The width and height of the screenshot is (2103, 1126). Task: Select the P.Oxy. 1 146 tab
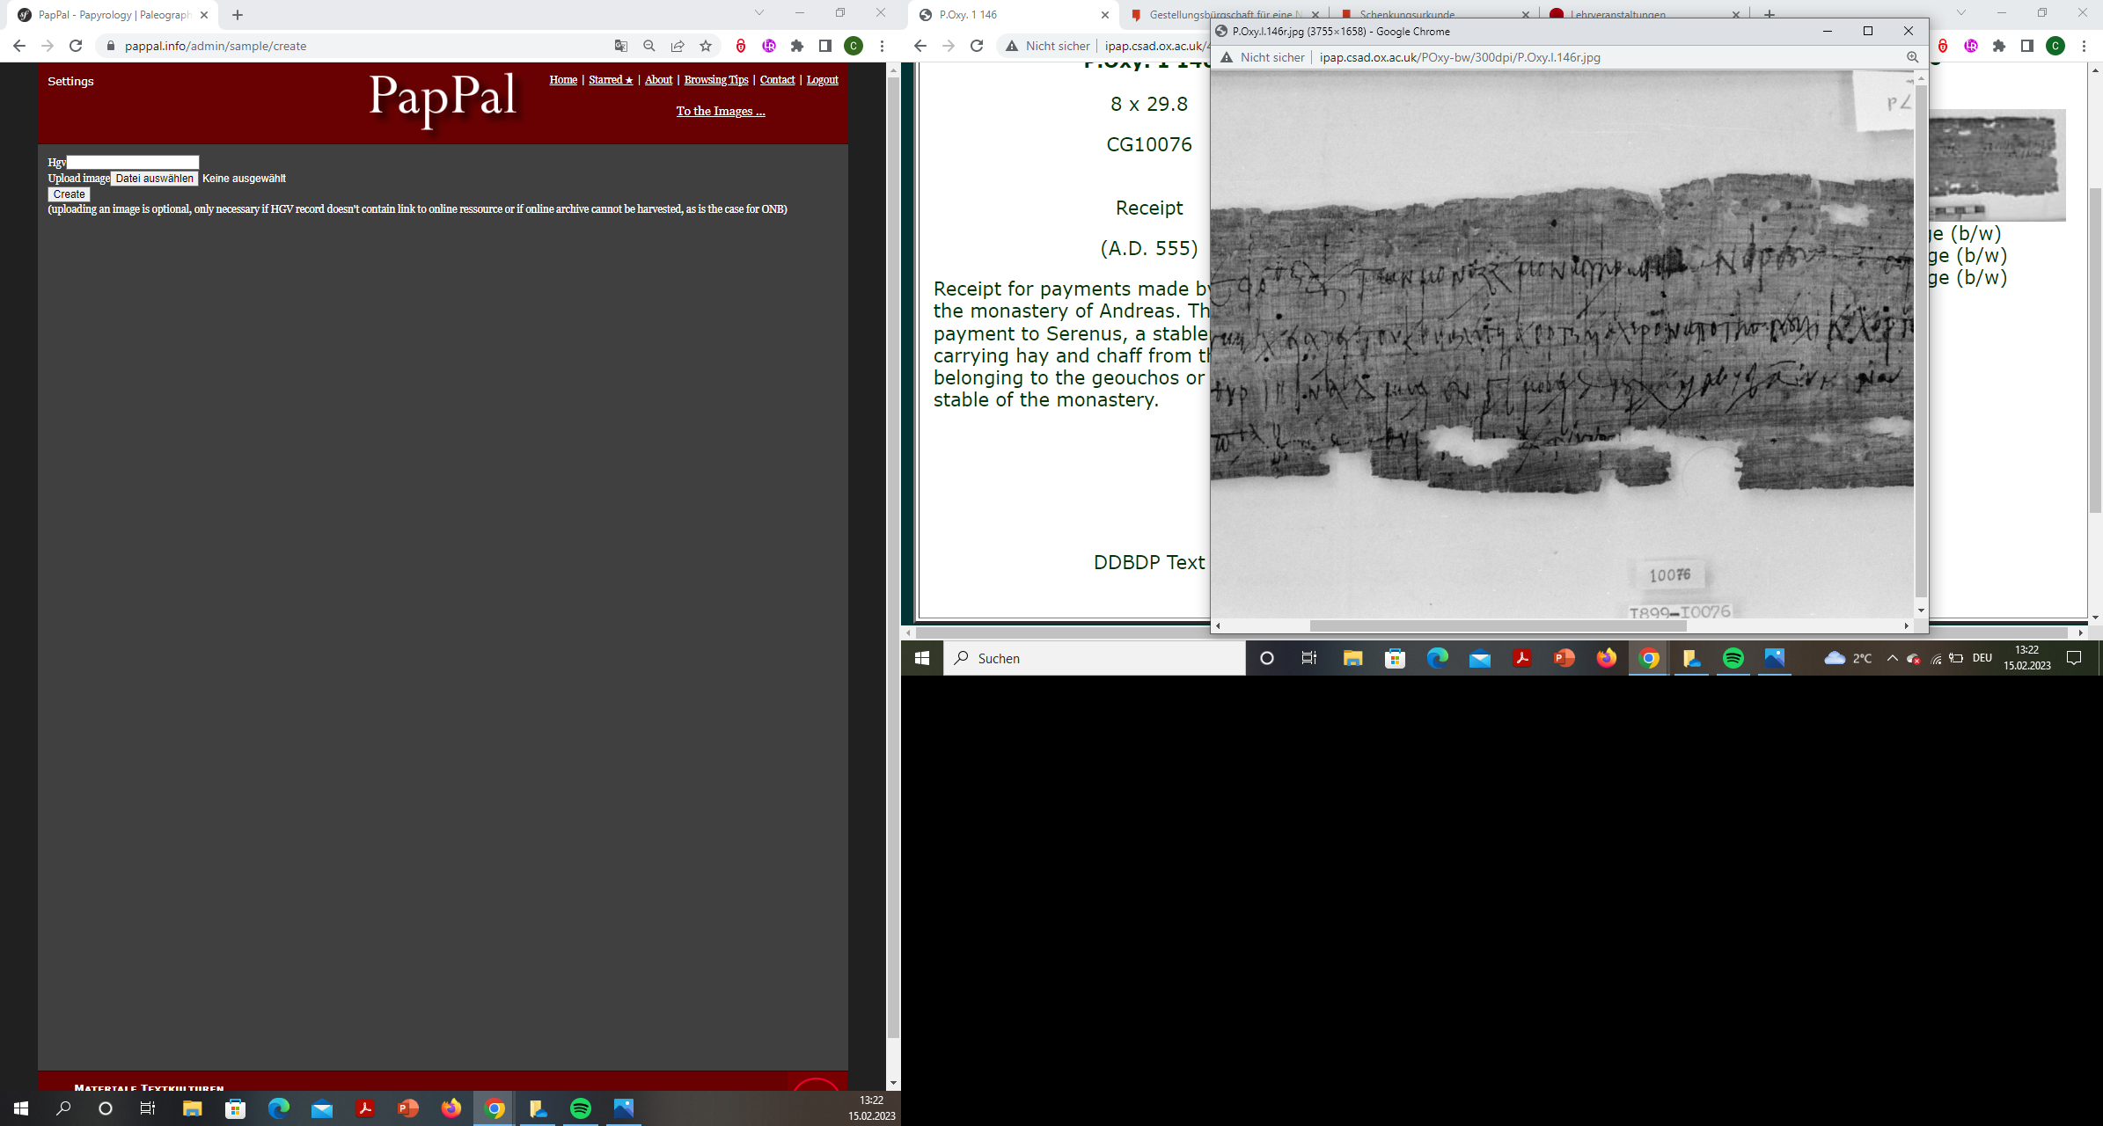point(1012,15)
